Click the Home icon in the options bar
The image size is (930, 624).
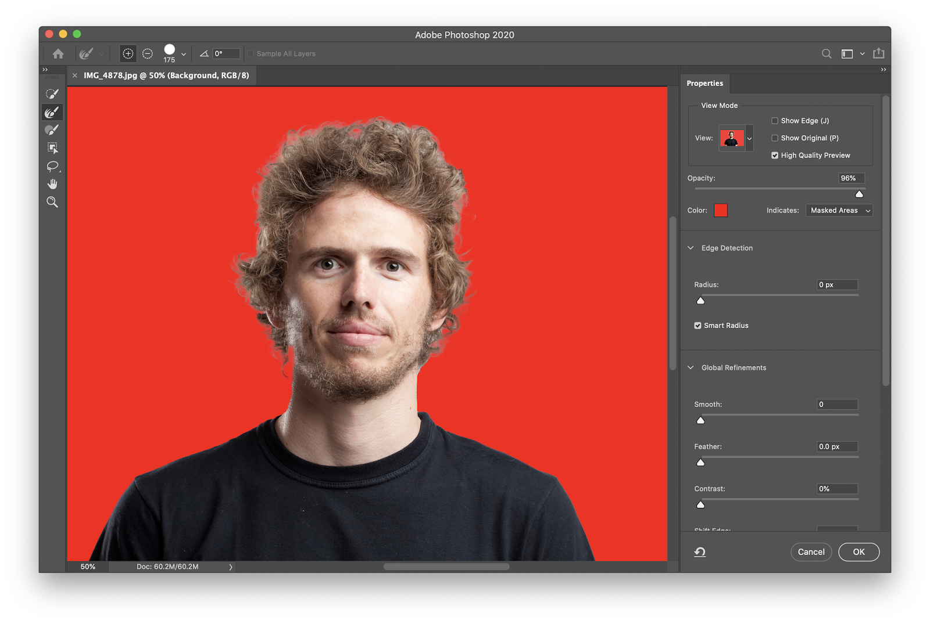(x=58, y=54)
